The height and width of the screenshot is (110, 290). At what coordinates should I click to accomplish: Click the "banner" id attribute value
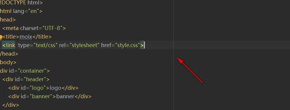41,96
